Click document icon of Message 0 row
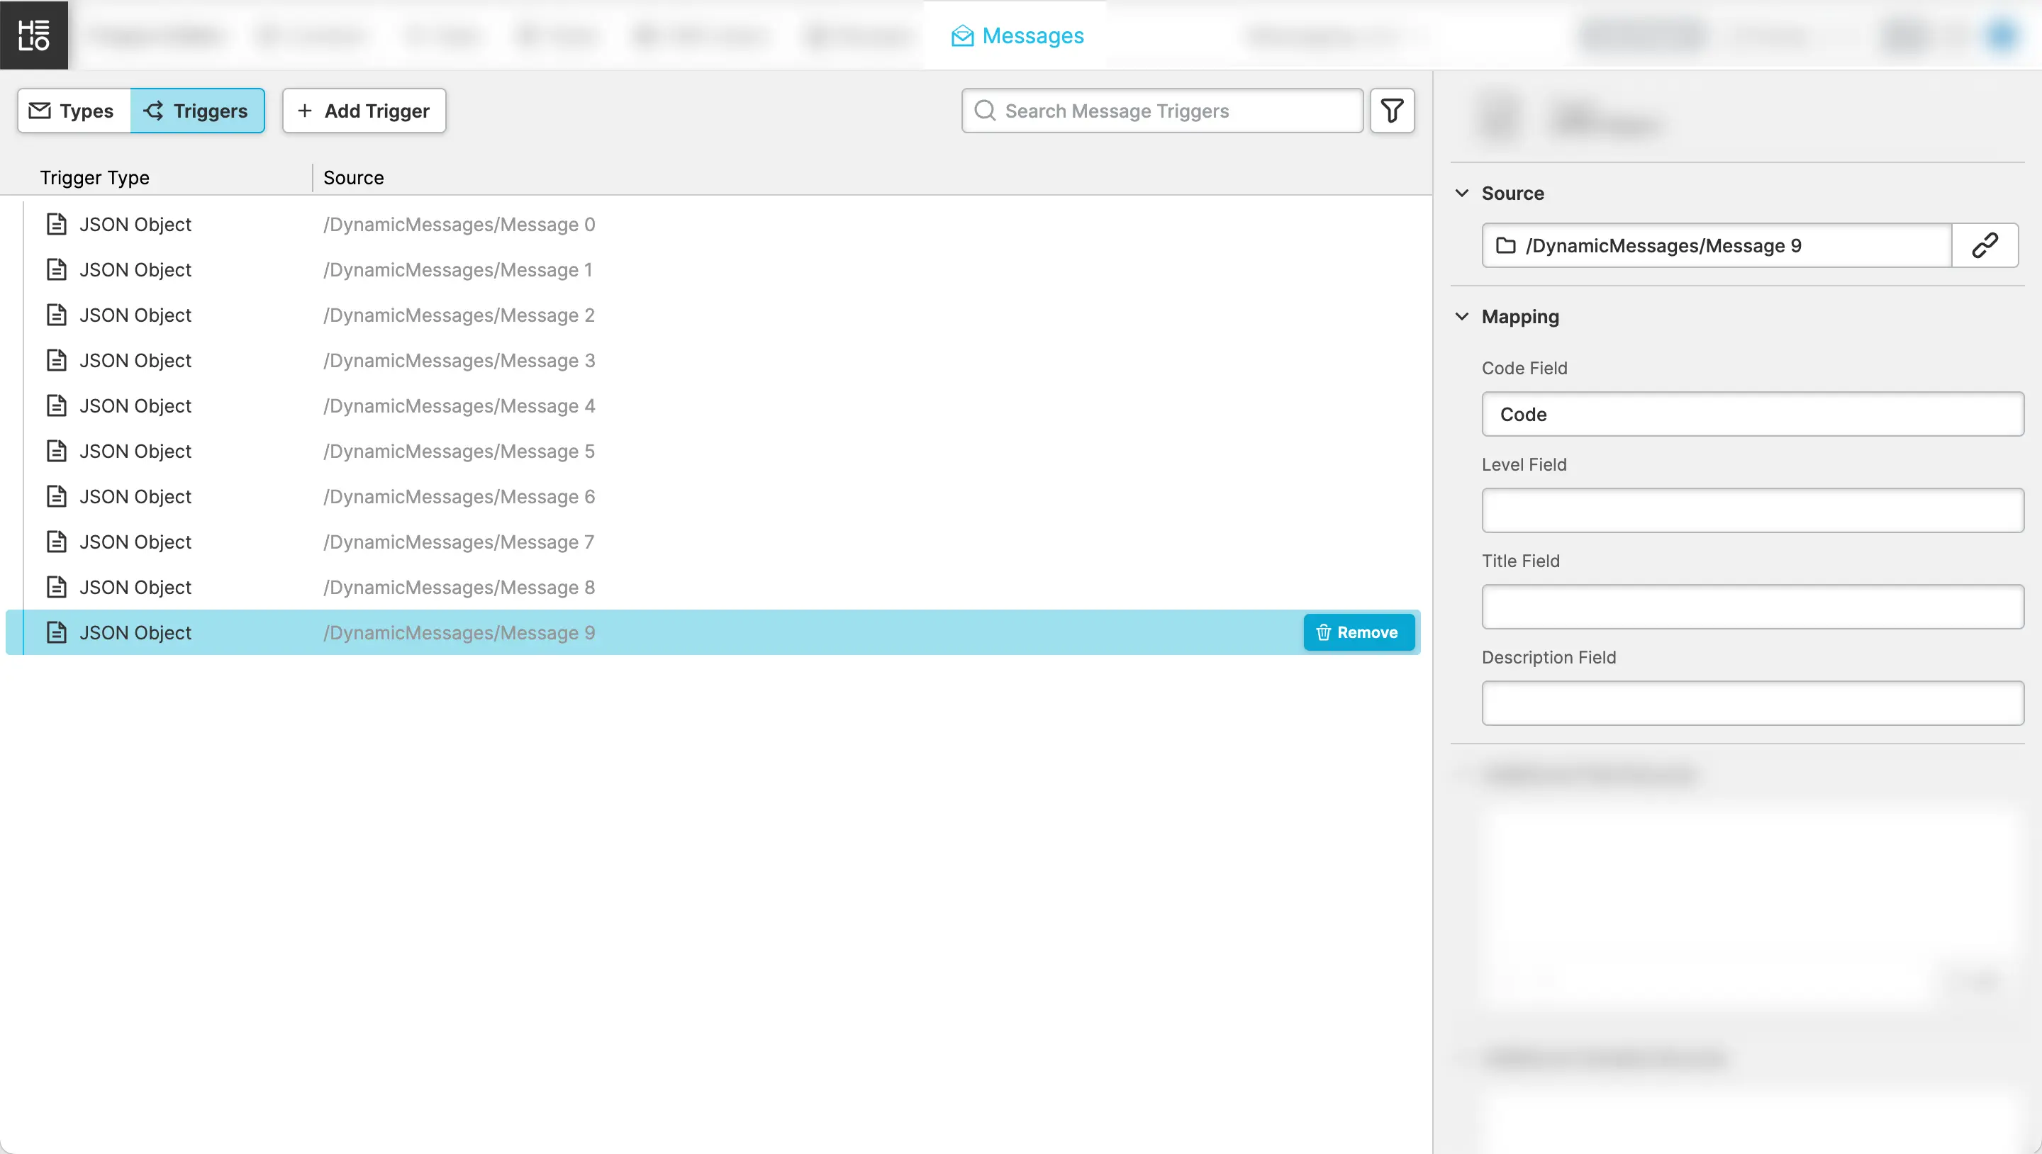Viewport: 2042px width, 1154px height. pos(56,224)
